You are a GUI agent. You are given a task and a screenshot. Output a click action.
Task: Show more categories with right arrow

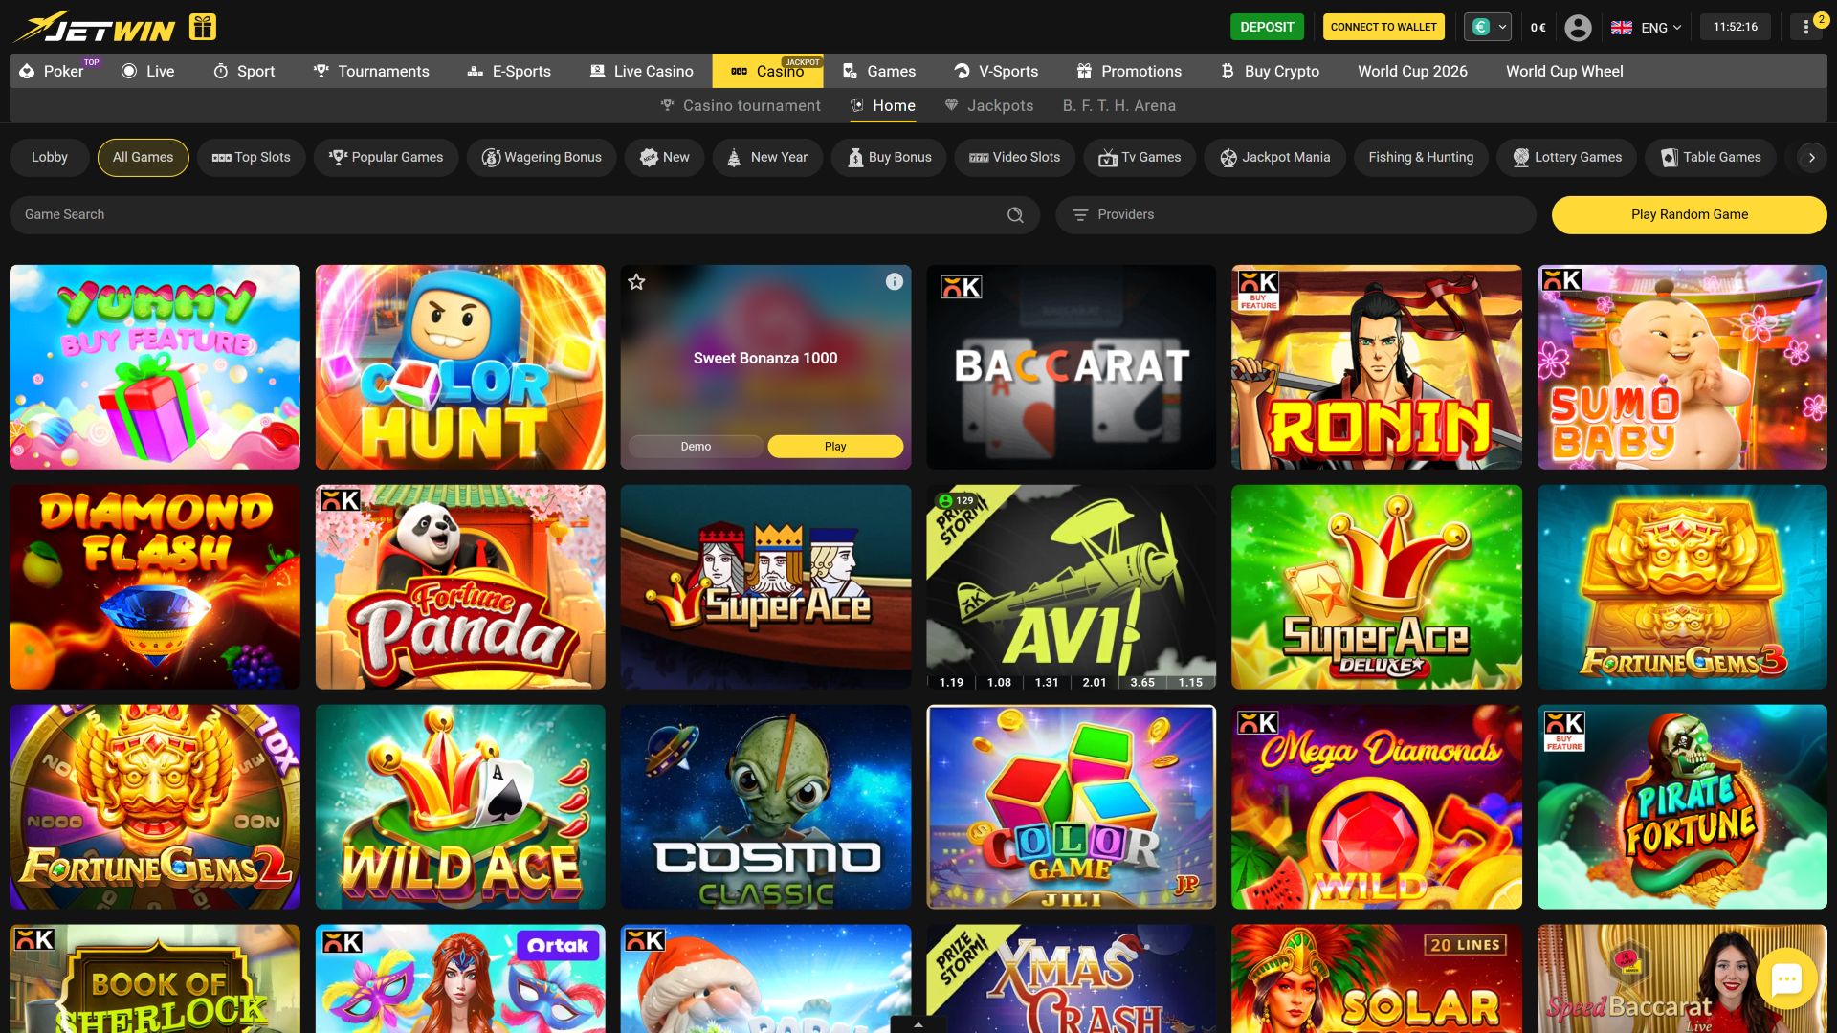[1811, 158]
